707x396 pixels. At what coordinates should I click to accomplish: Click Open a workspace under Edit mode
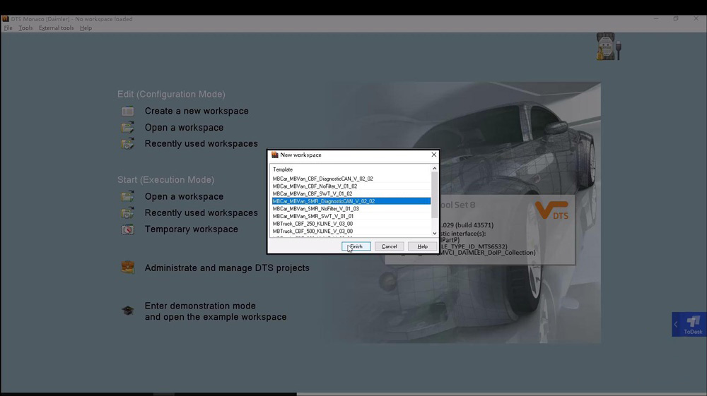point(184,128)
